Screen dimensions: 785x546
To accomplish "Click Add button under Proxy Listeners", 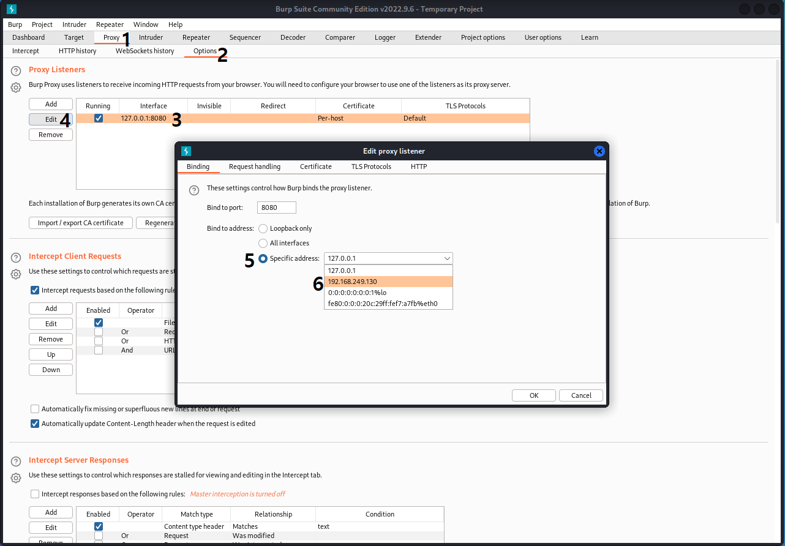I will pyautogui.click(x=51, y=104).
